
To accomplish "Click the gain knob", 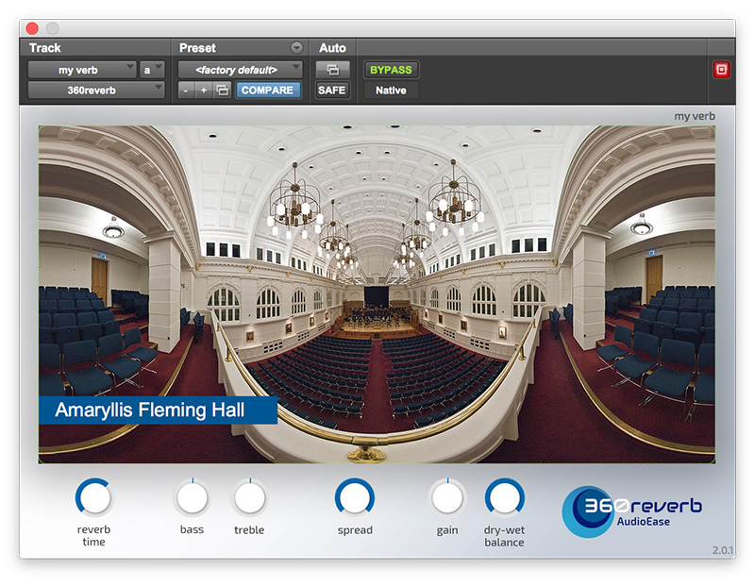I will pyautogui.click(x=447, y=497).
